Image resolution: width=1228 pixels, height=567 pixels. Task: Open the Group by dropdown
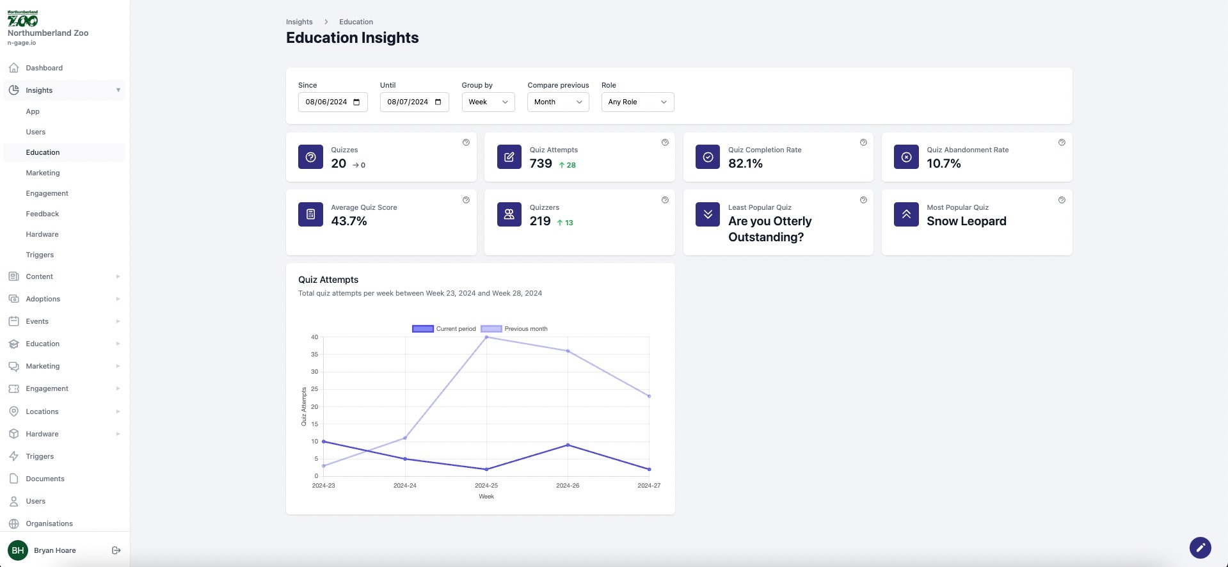[488, 102]
